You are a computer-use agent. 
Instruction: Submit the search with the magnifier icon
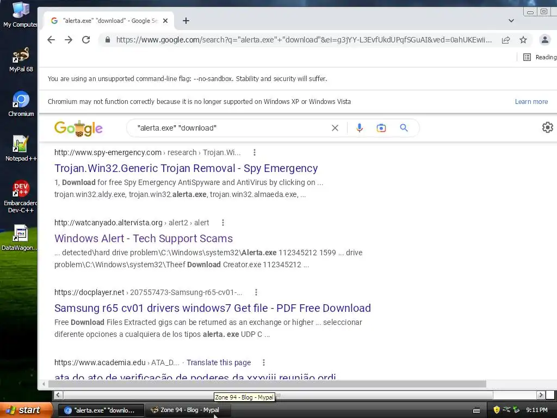point(404,128)
